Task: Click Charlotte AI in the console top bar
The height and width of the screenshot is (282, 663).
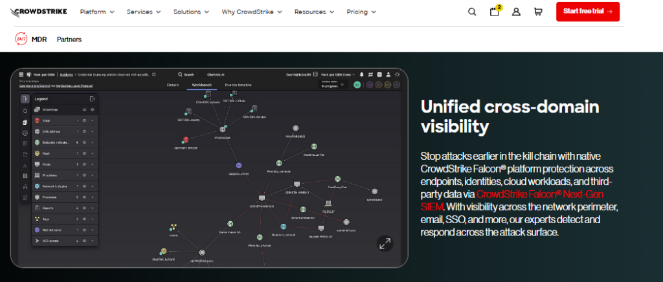Action: tap(216, 74)
